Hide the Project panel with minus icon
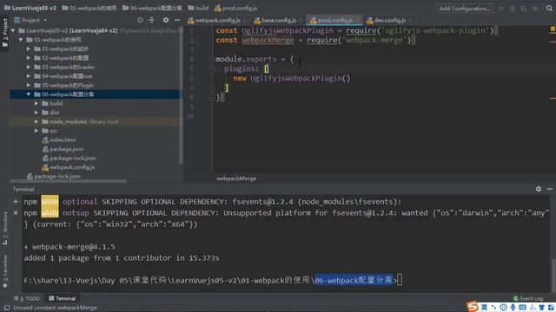The width and height of the screenshot is (556, 312). pos(177,20)
